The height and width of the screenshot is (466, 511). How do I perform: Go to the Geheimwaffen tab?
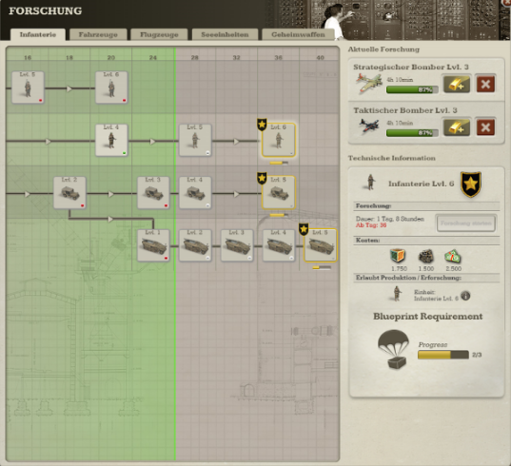(298, 34)
